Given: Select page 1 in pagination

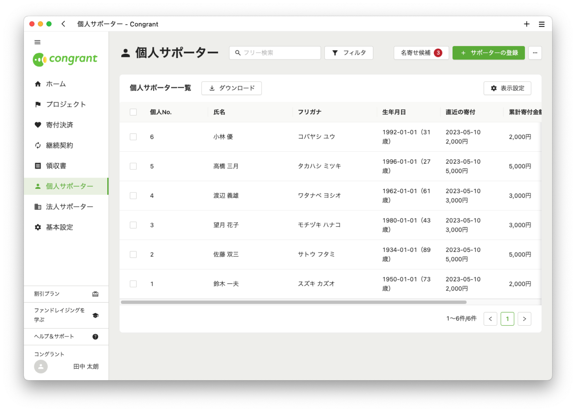Looking at the screenshot, I should tap(507, 319).
